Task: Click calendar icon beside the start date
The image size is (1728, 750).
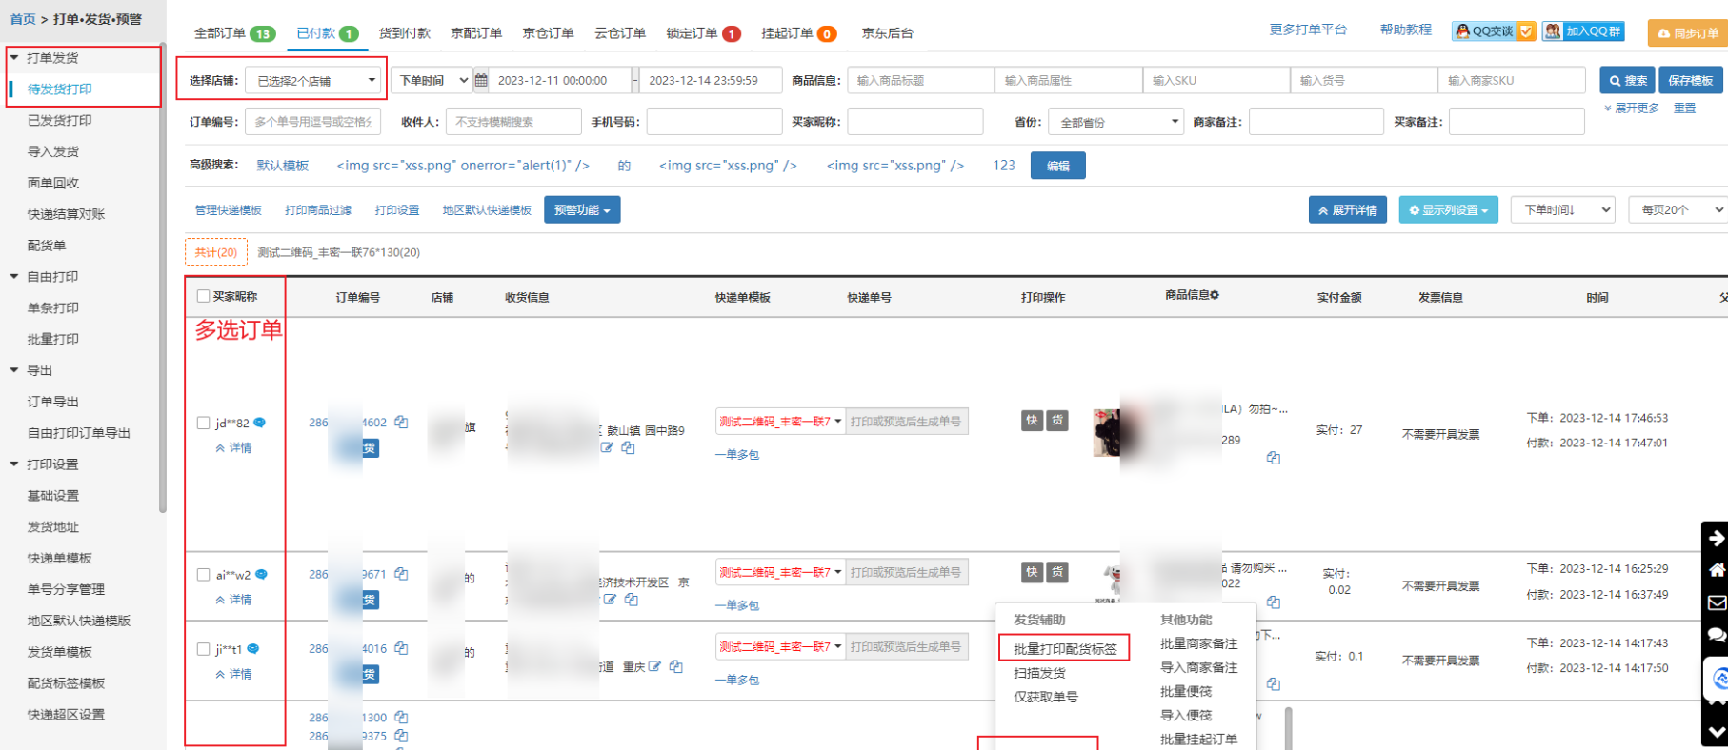Action: click(481, 81)
